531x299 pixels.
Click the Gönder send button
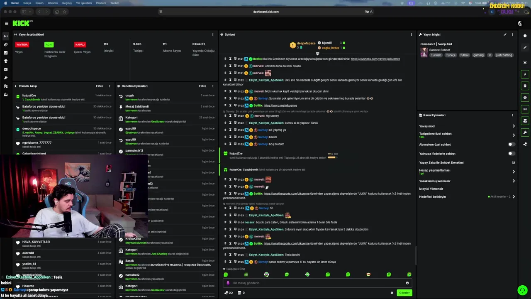click(404, 293)
